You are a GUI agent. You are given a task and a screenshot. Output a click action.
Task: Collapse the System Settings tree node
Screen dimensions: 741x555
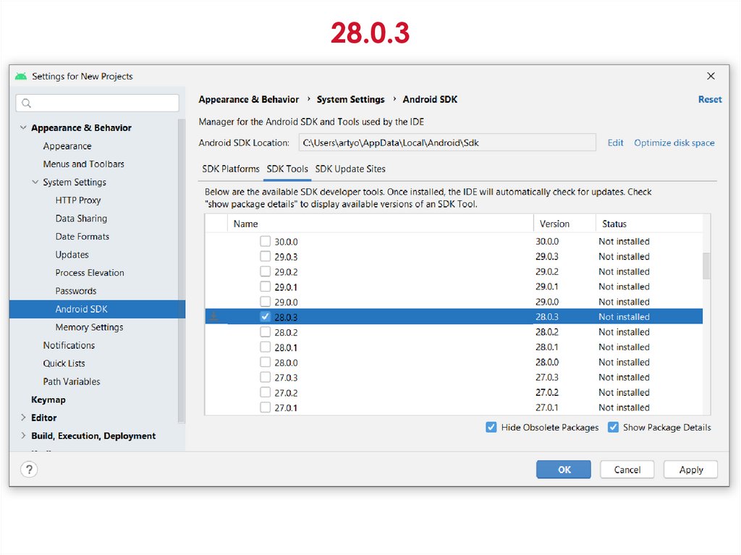pos(35,182)
